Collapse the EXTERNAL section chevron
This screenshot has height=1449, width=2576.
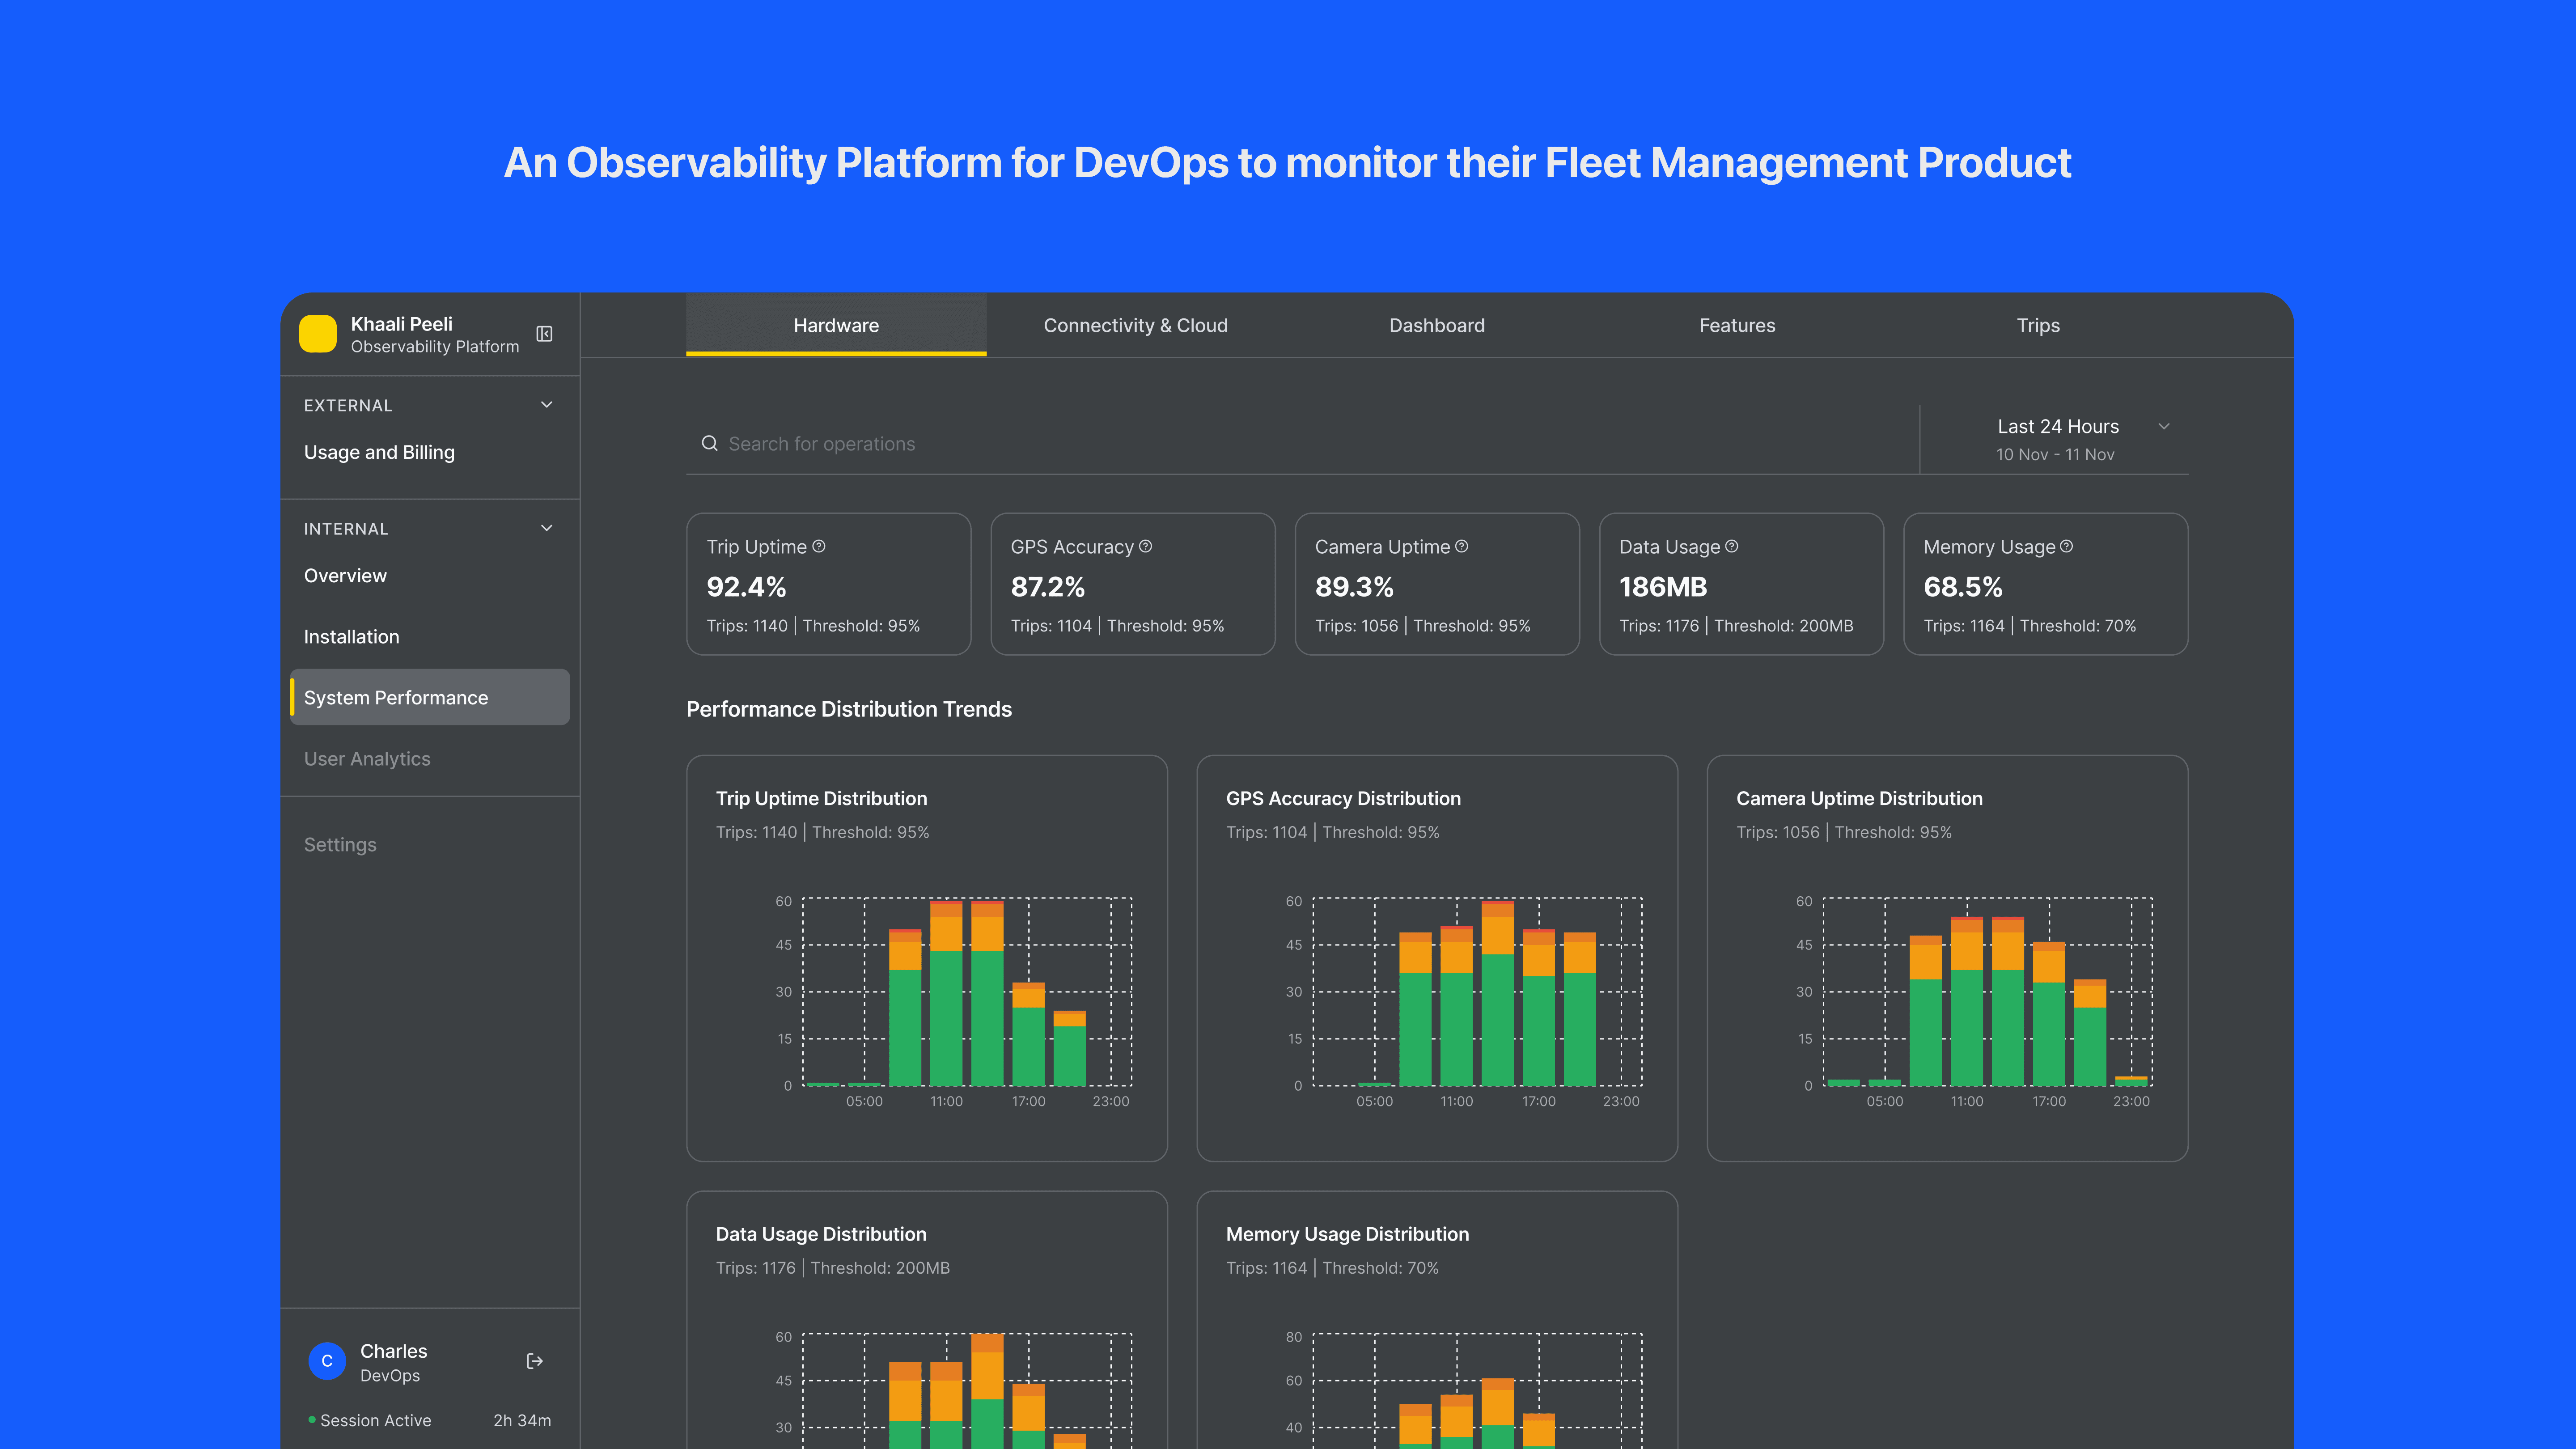[546, 405]
